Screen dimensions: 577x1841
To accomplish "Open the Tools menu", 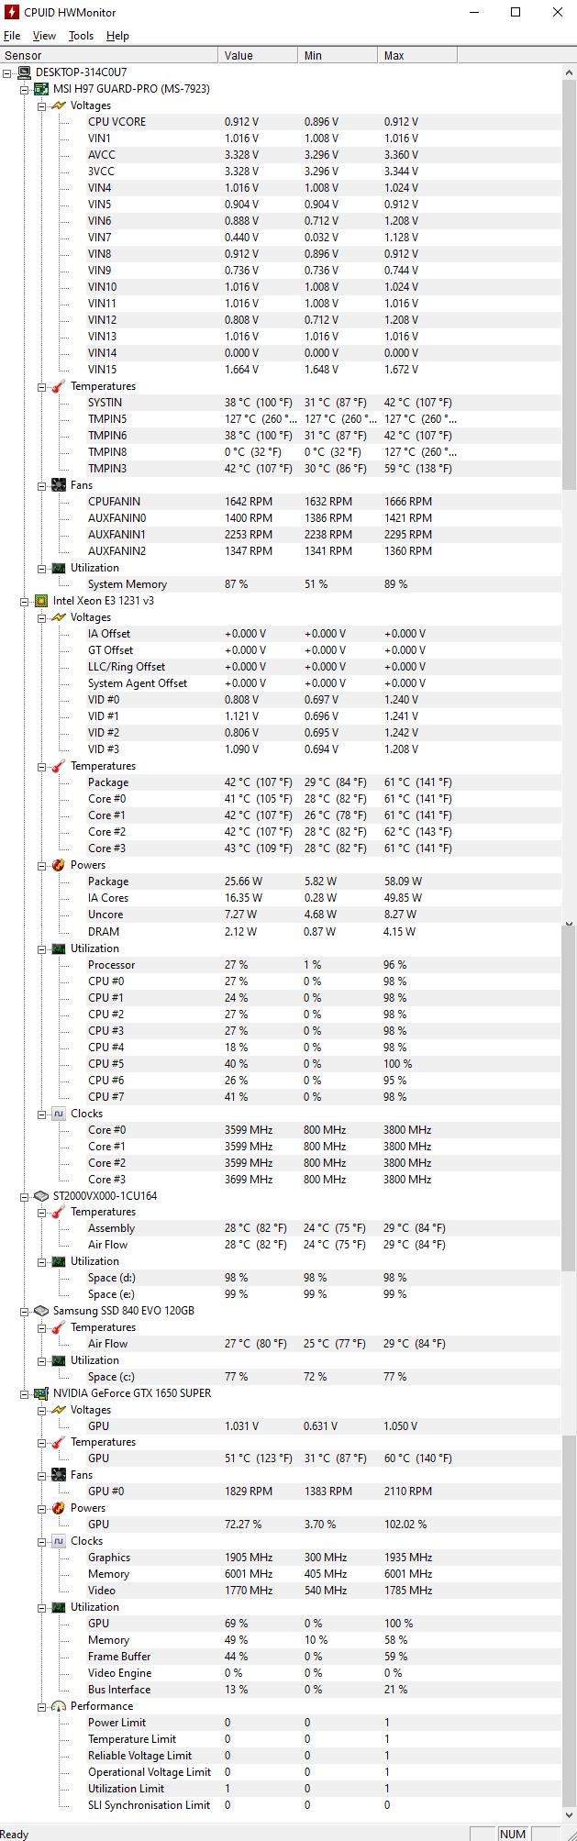I will pyautogui.click(x=81, y=36).
